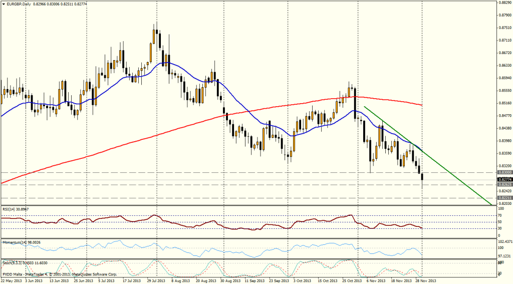The height and width of the screenshot is (284, 513).
Task: Click the last candlestick on the chart
Action: click(422, 177)
